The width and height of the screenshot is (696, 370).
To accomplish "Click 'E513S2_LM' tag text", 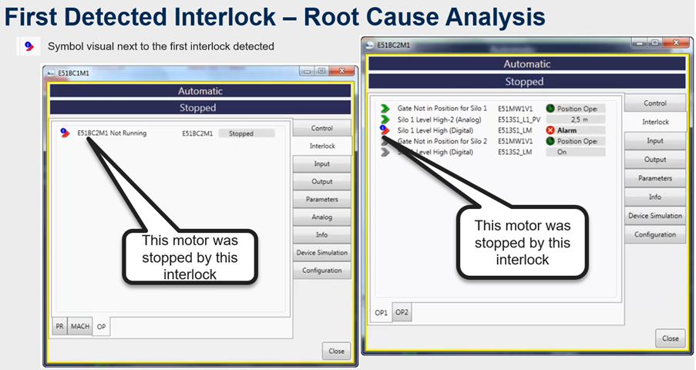I will 514,152.
